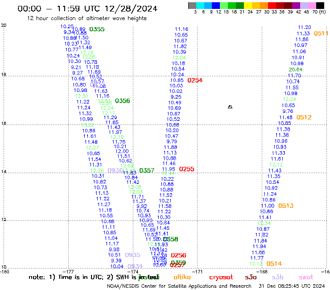Click the green wave height value 12.12
Image resolution: width=330 pixels, height=290 pixels.
click(276, 165)
